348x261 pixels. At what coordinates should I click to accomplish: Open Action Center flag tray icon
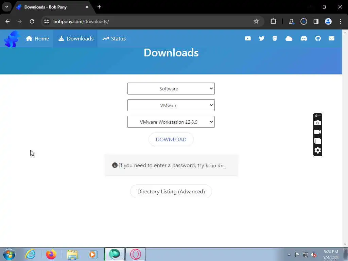297,255
